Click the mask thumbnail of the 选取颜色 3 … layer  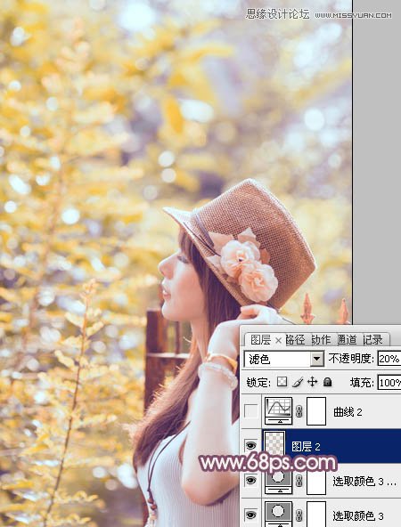pos(316,482)
